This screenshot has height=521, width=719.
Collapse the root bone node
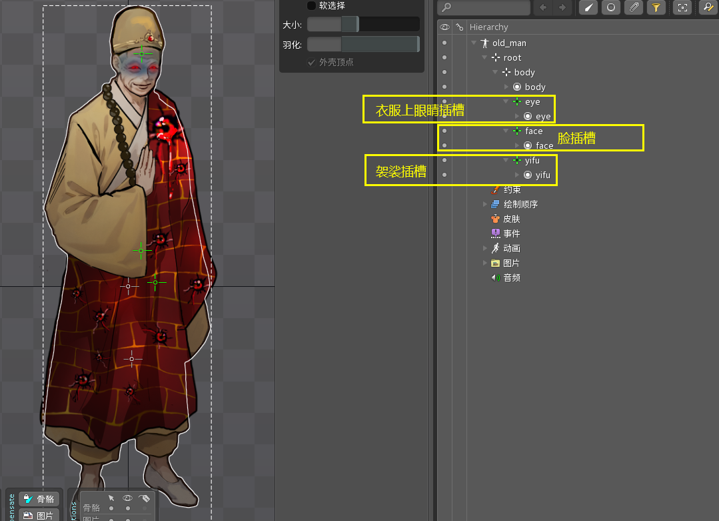[485, 58]
